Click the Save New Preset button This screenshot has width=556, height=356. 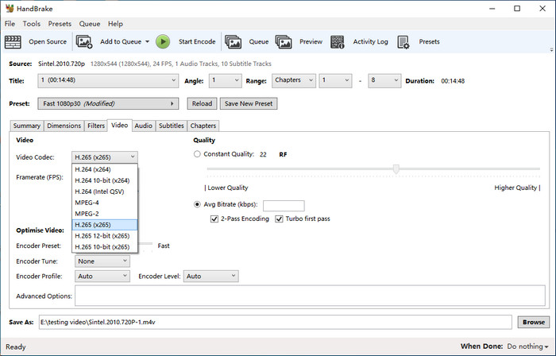pos(249,103)
